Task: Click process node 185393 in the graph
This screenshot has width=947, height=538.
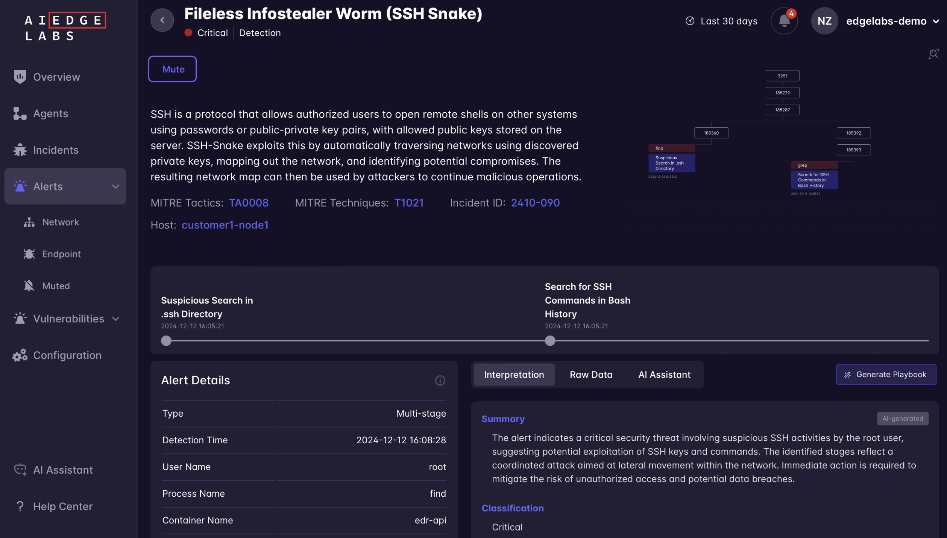Action: 853,150
